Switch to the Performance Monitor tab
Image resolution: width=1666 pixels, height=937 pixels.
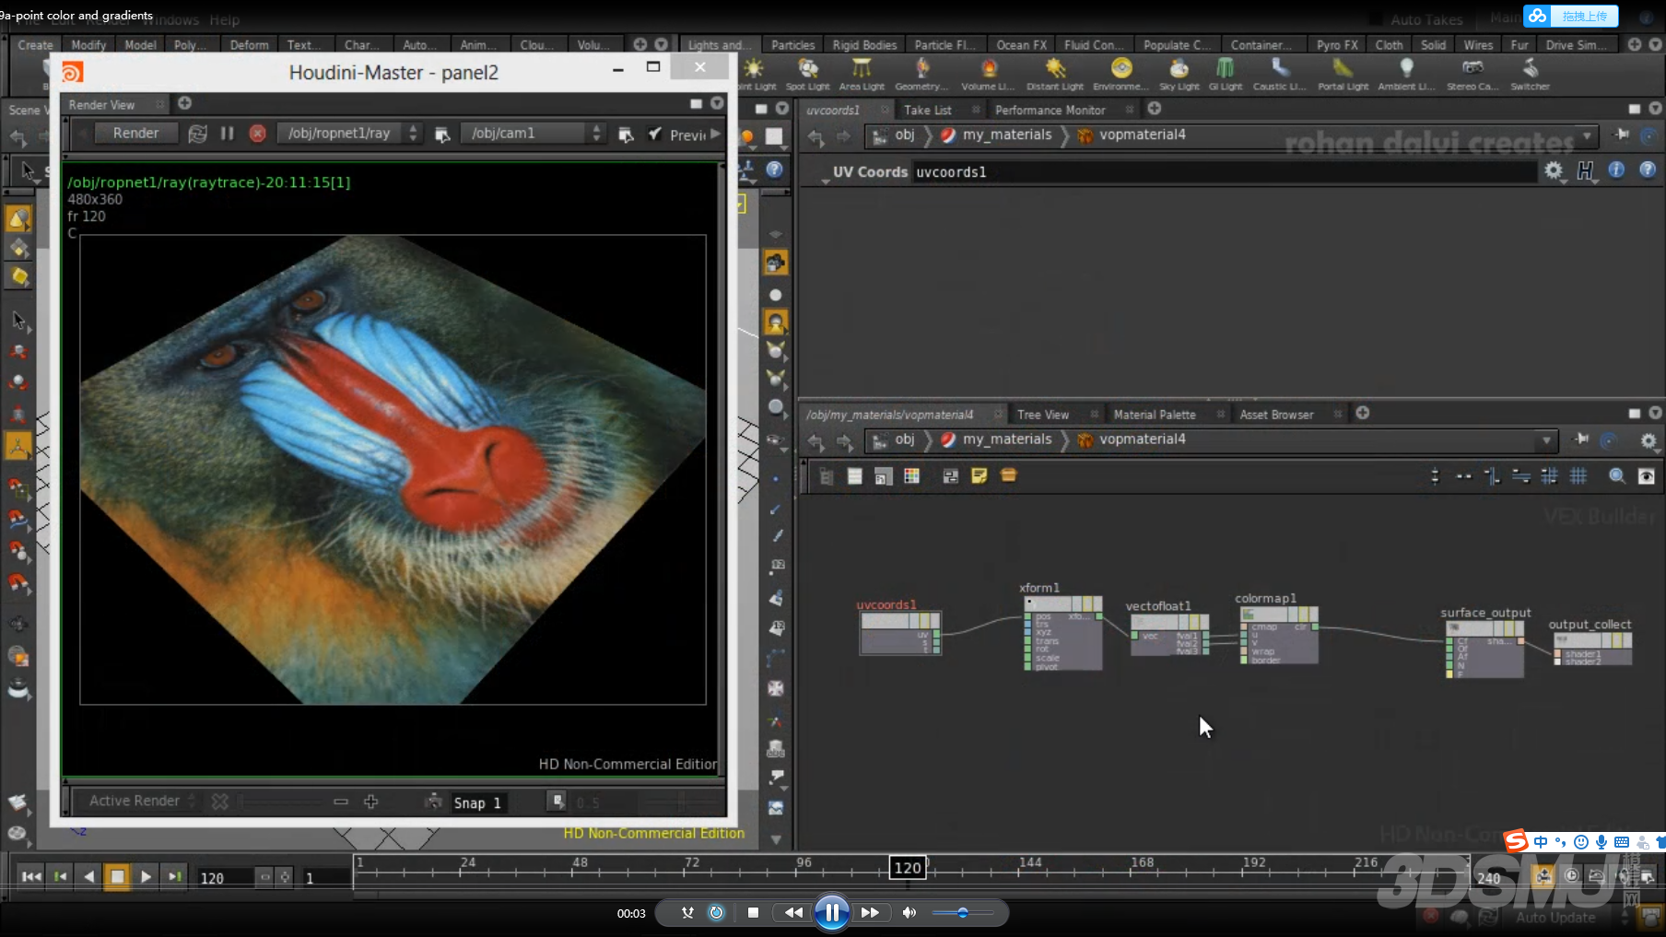click(x=1050, y=110)
